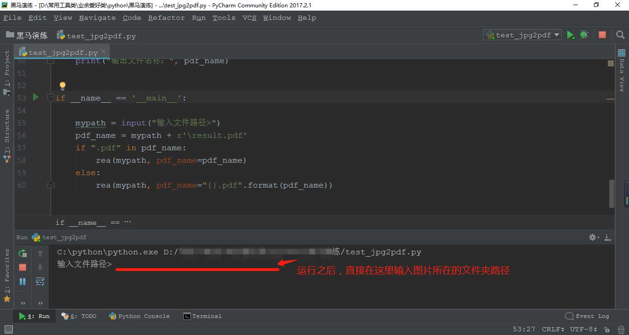
Task: Stop the process using the toolbar's red square
Action: click(602, 35)
